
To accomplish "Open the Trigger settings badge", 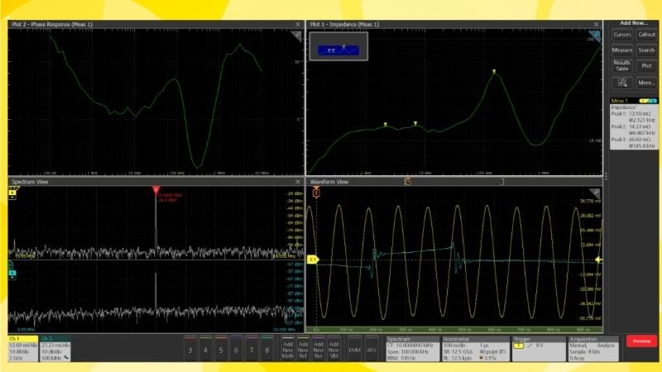I will (x=539, y=348).
